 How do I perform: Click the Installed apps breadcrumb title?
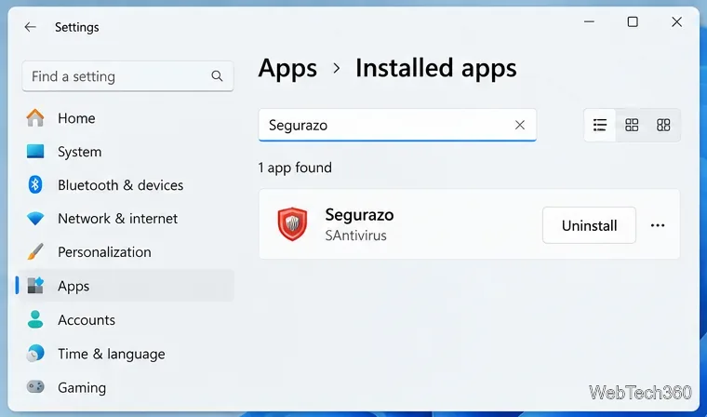436,68
